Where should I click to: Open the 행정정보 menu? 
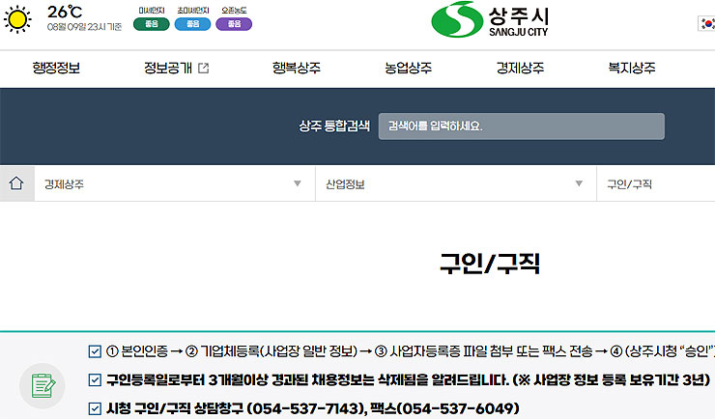[56, 69]
